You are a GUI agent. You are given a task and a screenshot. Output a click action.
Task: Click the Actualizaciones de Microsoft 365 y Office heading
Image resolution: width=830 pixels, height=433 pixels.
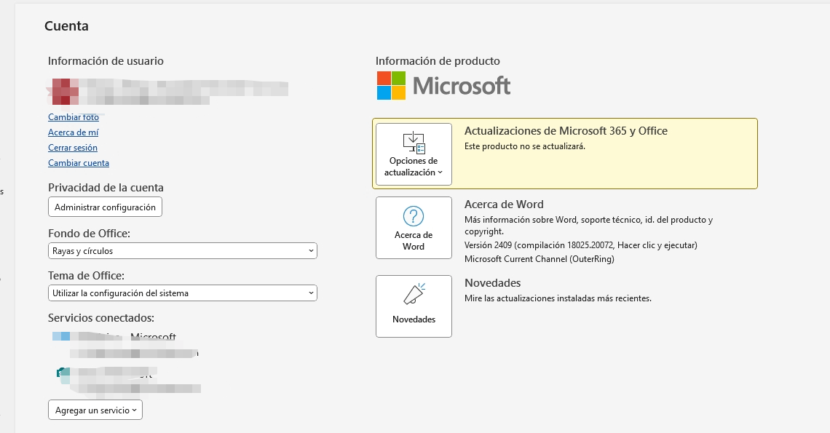[566, 131]
